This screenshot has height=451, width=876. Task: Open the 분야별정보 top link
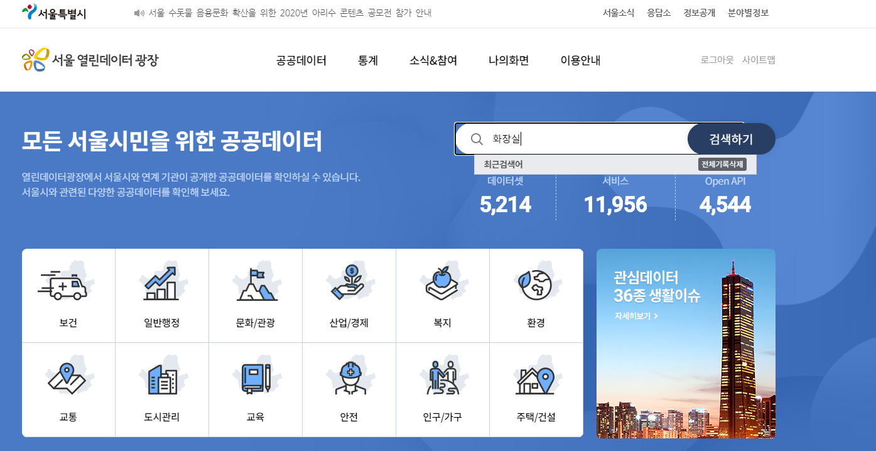(748, 13)
